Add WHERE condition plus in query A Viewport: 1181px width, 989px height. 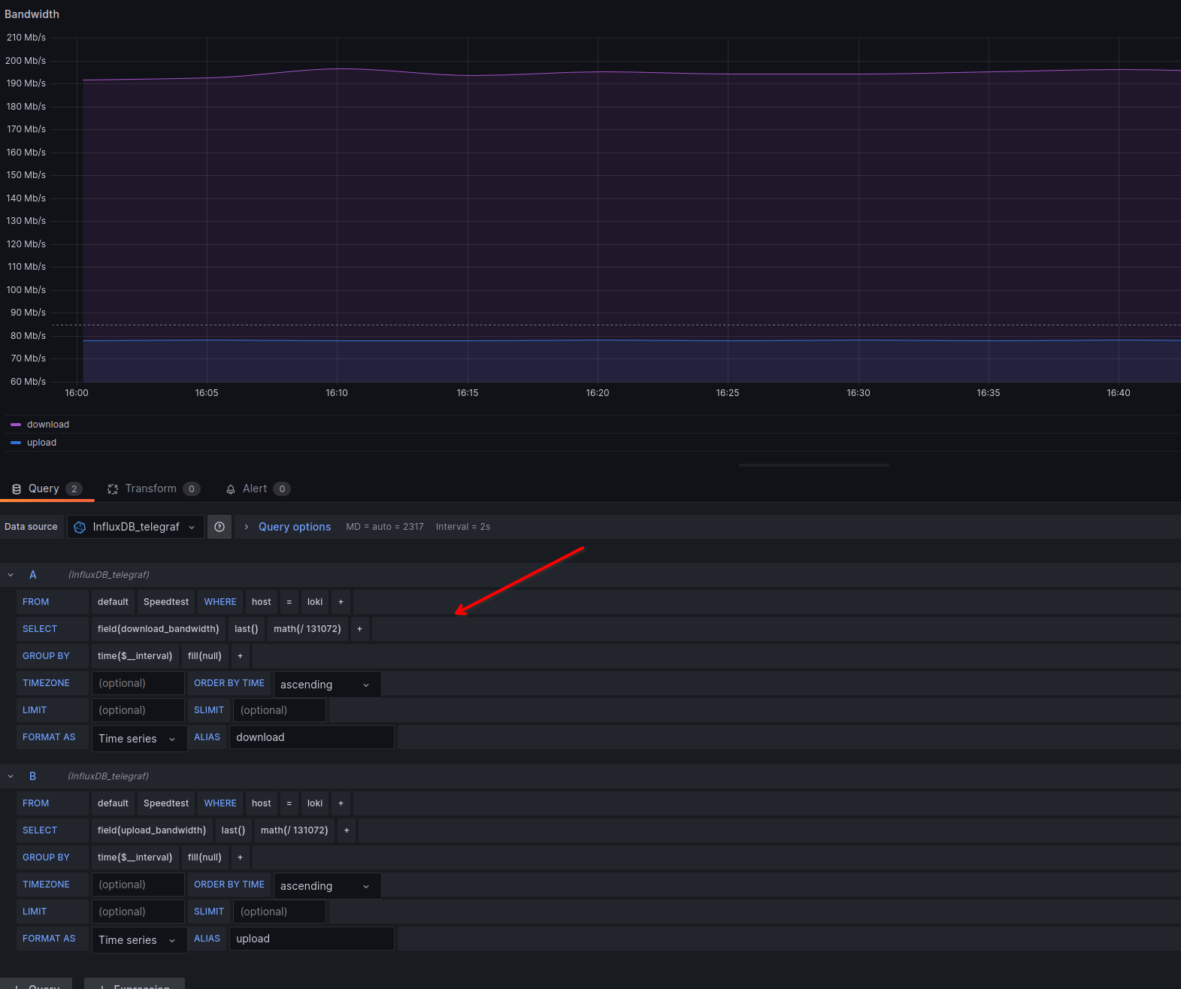coord(341,602)
